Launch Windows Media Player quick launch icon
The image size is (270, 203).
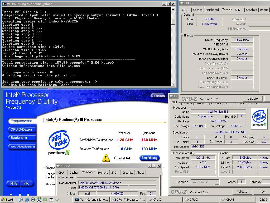(x=33, y=200)
